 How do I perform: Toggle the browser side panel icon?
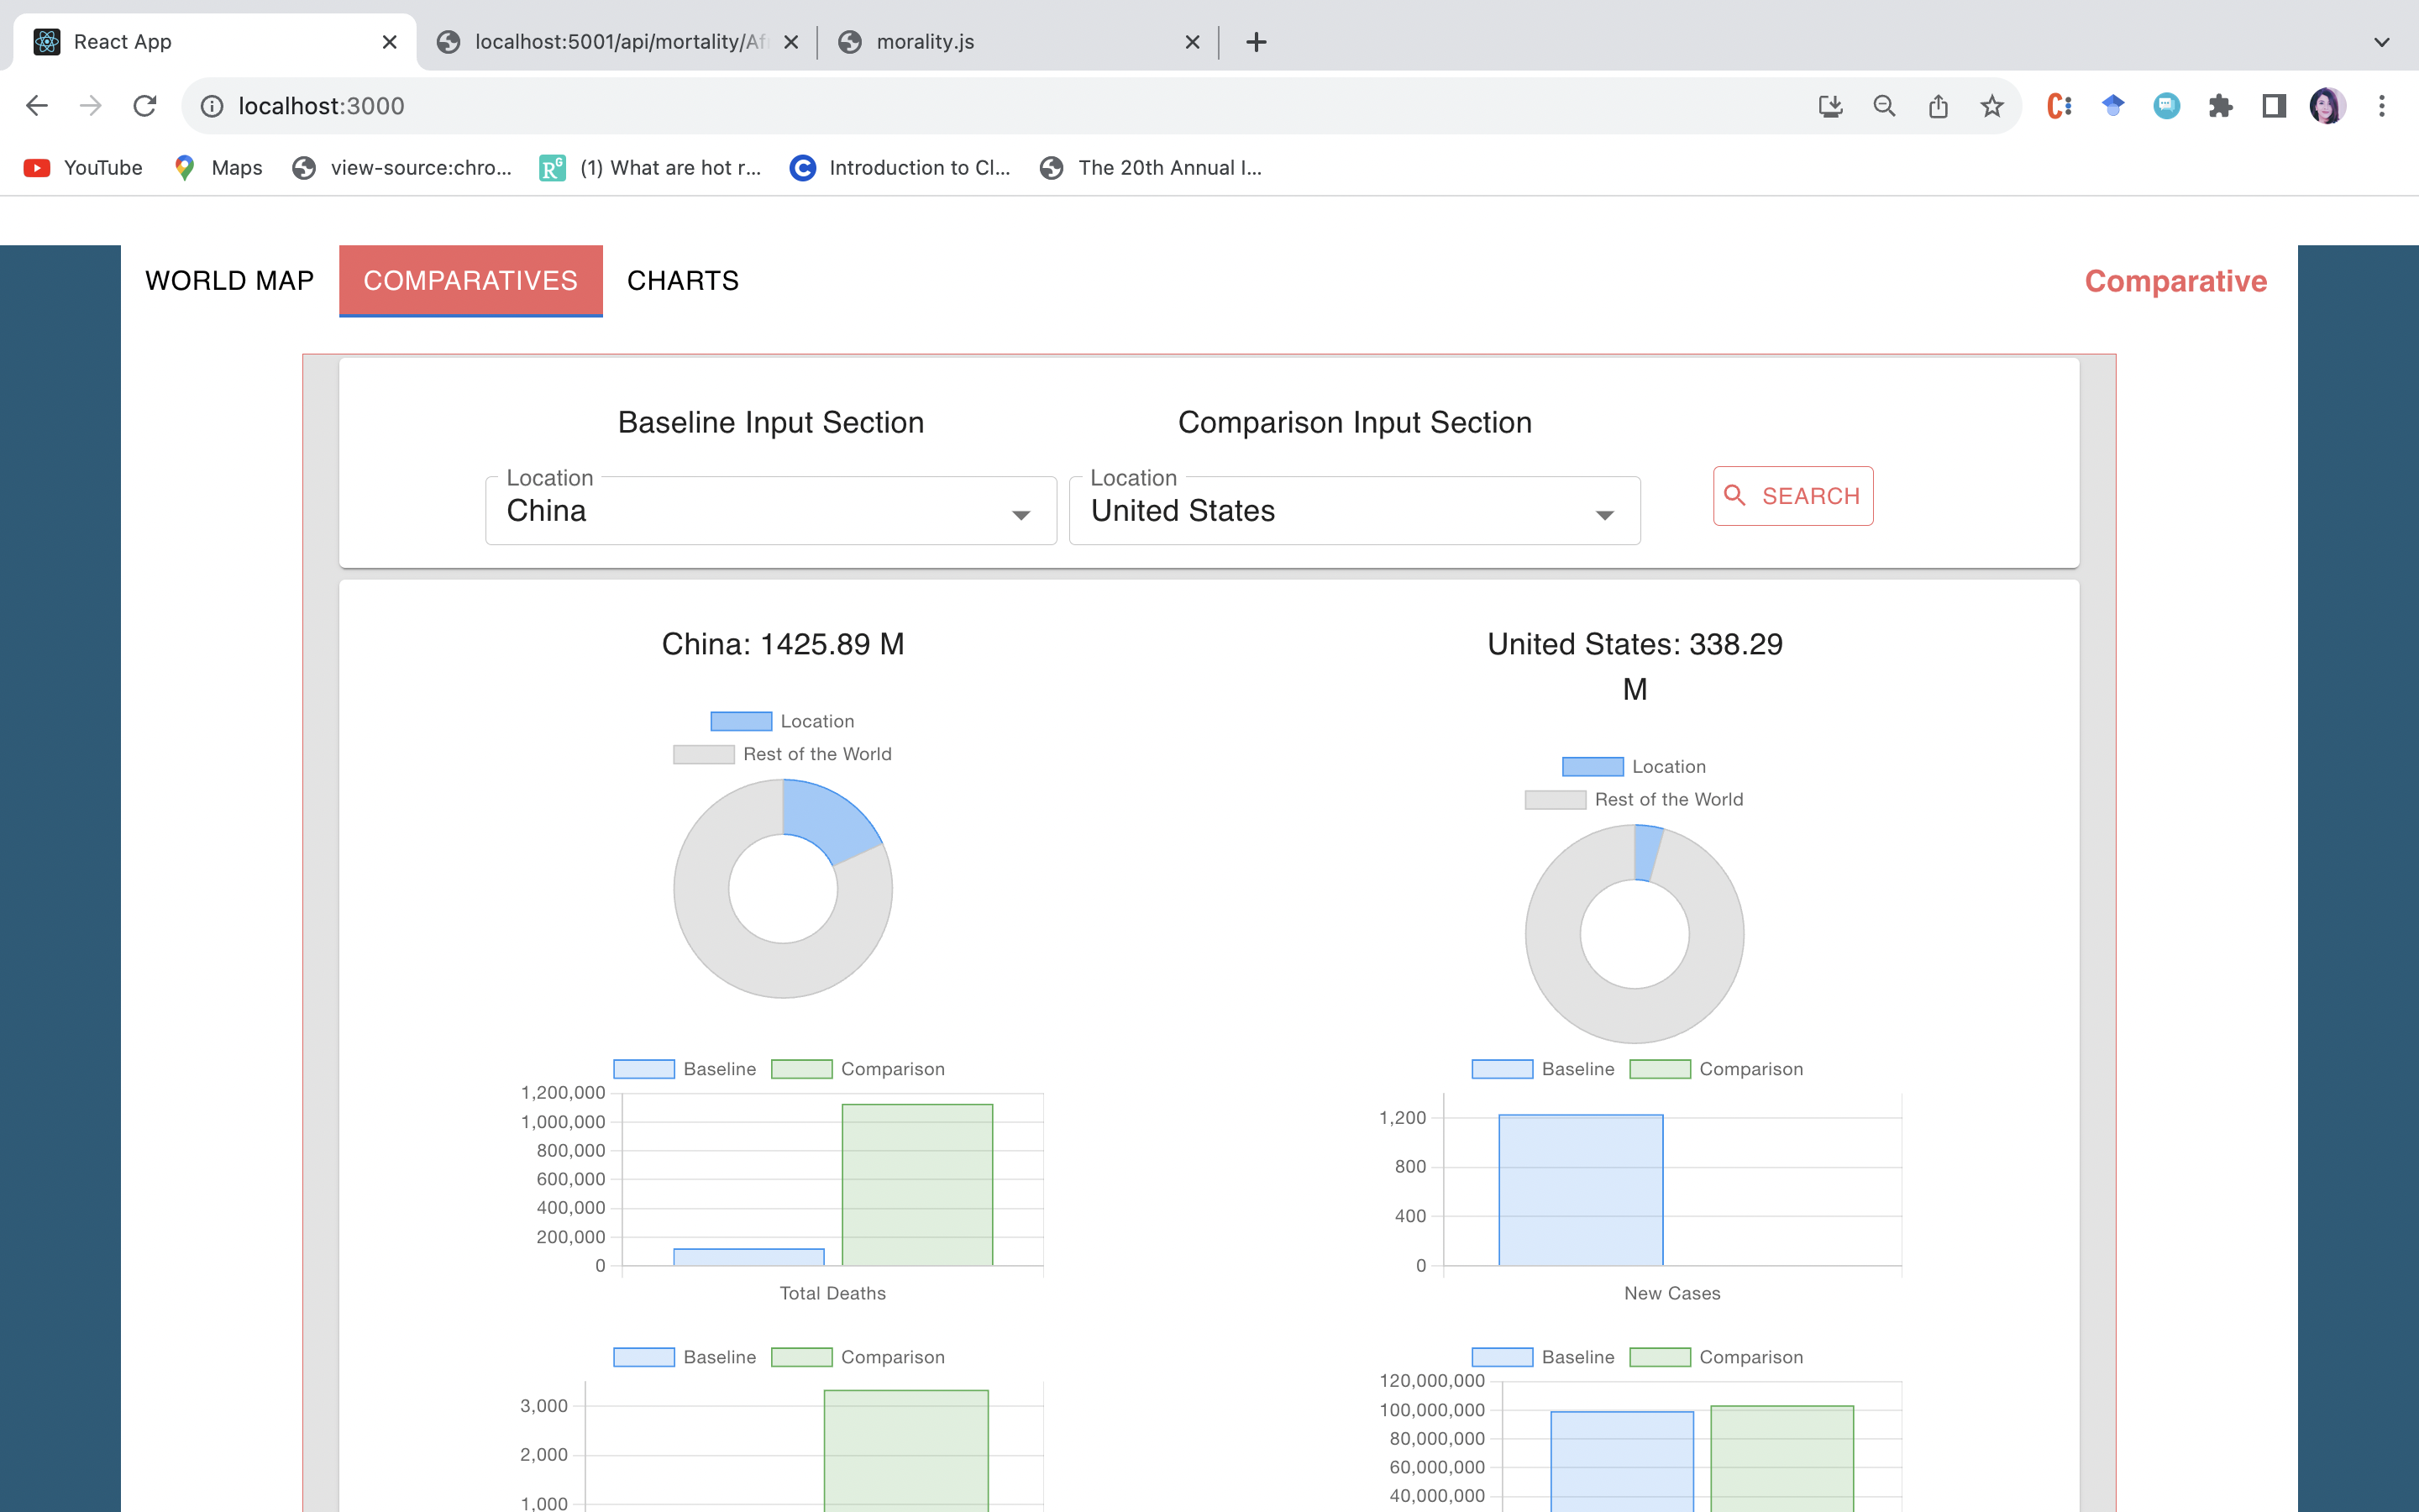point(2274,106)
